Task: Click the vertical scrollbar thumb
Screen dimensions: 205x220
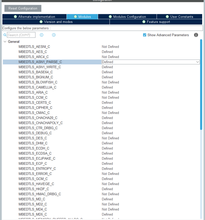Action: (x=201, y=85)
